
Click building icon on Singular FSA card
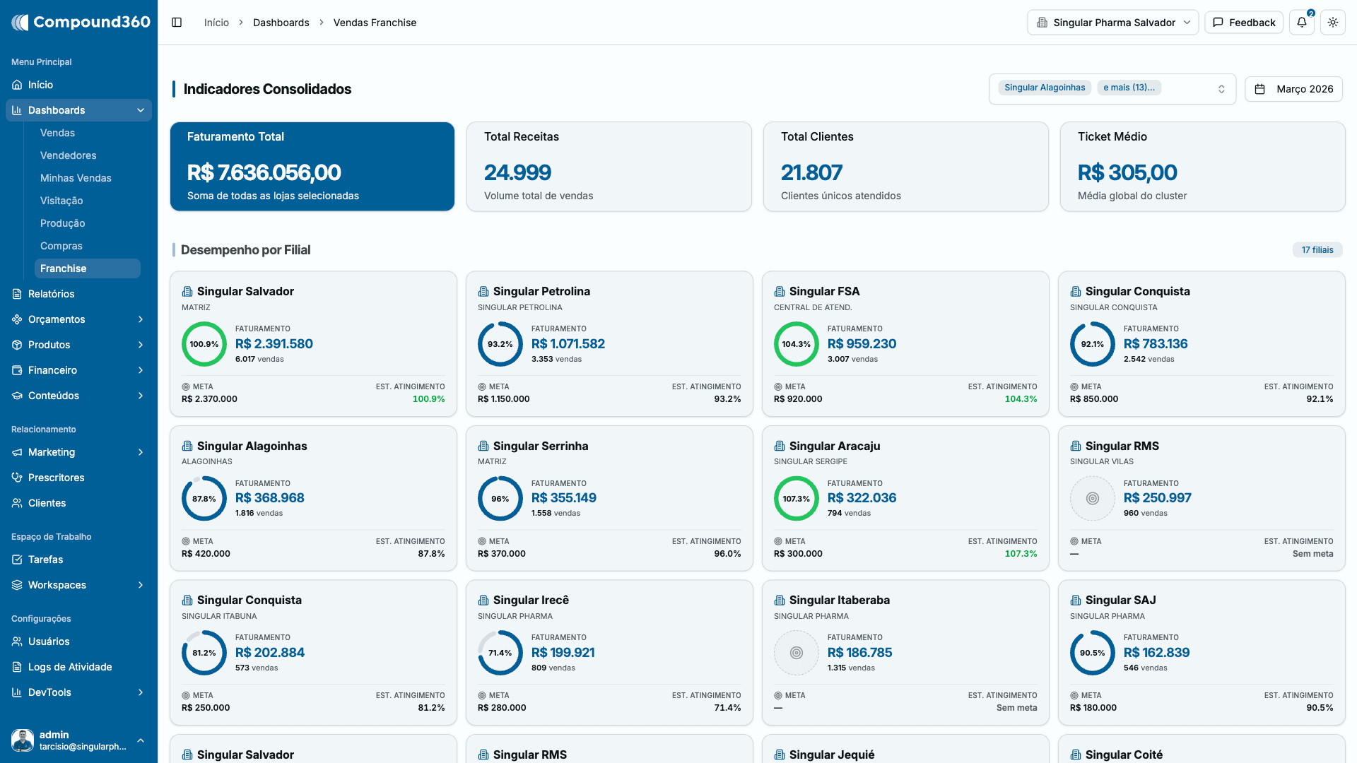(780, 292)
